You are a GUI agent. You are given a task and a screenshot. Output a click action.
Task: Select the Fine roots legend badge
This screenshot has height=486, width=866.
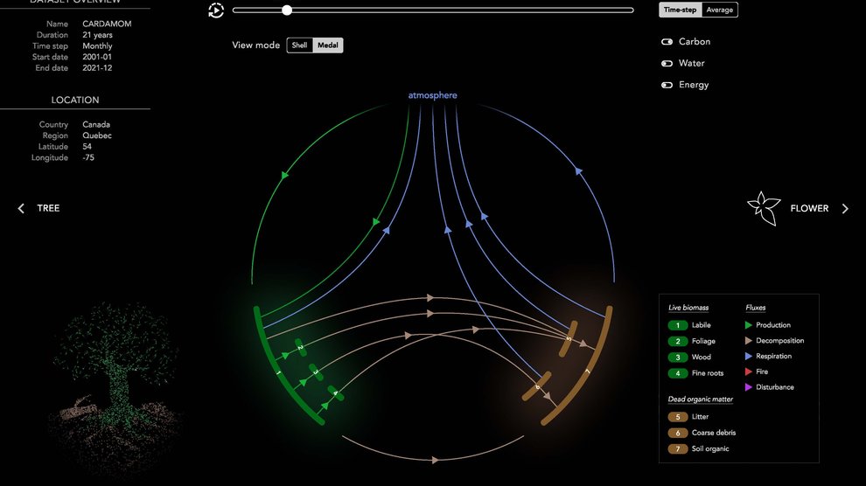pos(677,373)
